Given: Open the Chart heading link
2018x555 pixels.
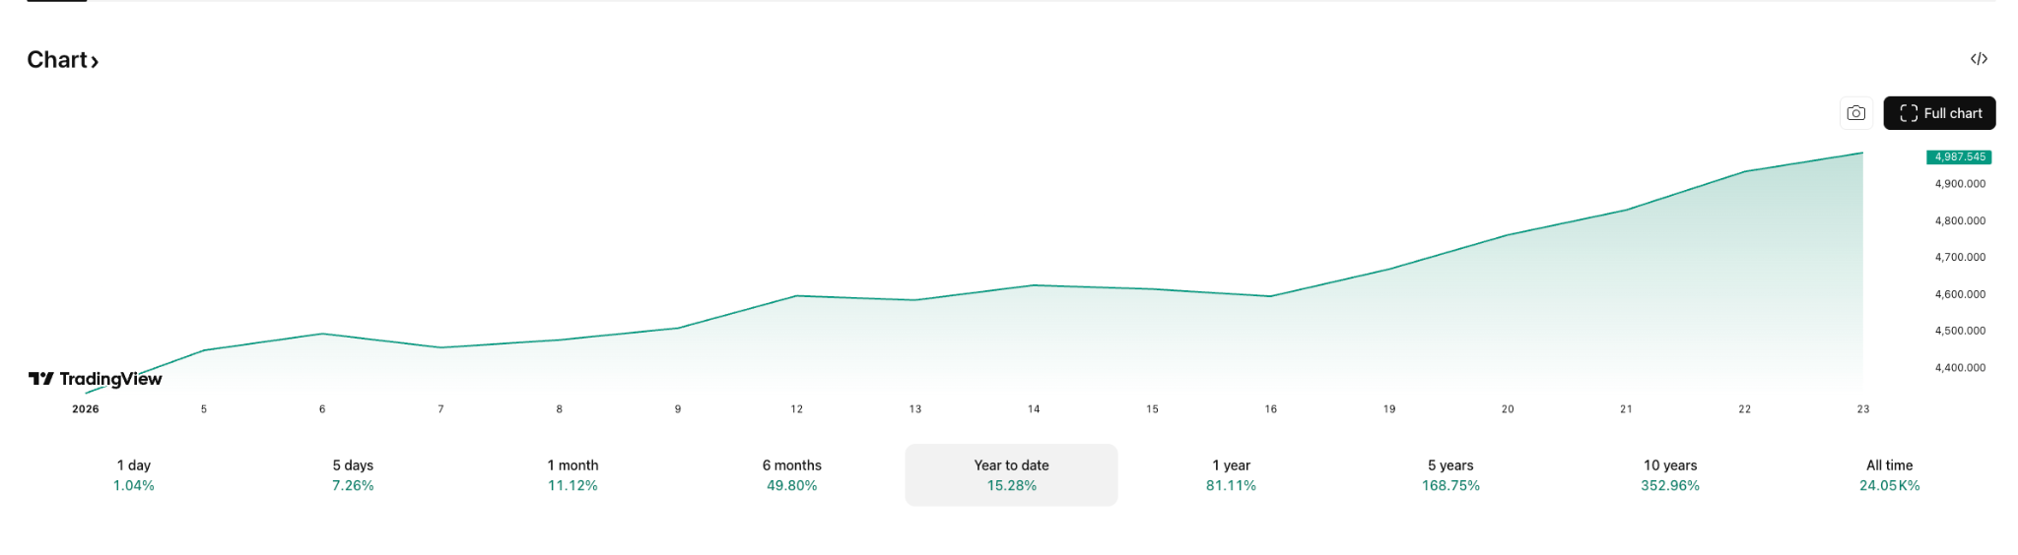Looking at the screenshot, I should 63,60.
